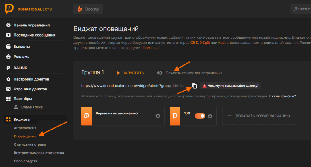This screenshot has height=167, width=311.
Task: Click the plus icon for new variation
Action: pyautogui.click(x=230, y=116)
